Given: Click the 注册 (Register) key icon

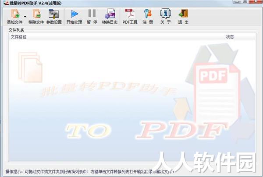Looking at the screenshot, I should click(x=148, y=16).
